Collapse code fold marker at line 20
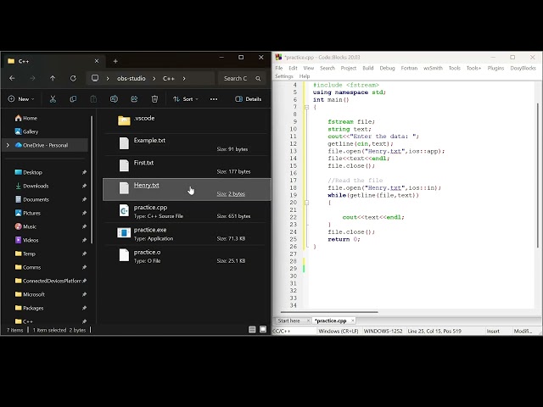This screenshot has width=543, height=407. click(x=306, y=203)
